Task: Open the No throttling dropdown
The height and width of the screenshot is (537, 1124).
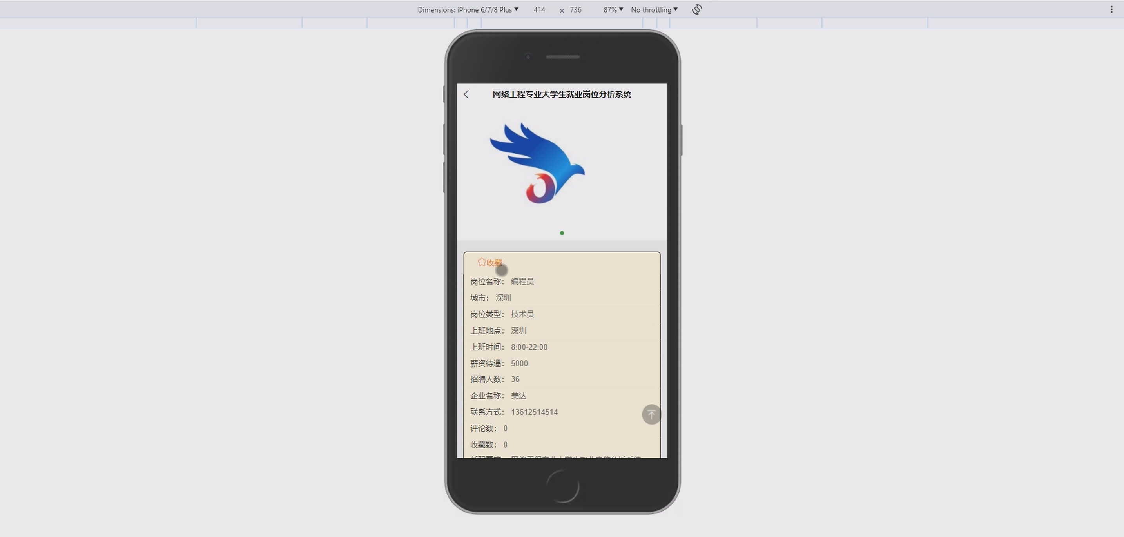Action: tap(654, 9)
